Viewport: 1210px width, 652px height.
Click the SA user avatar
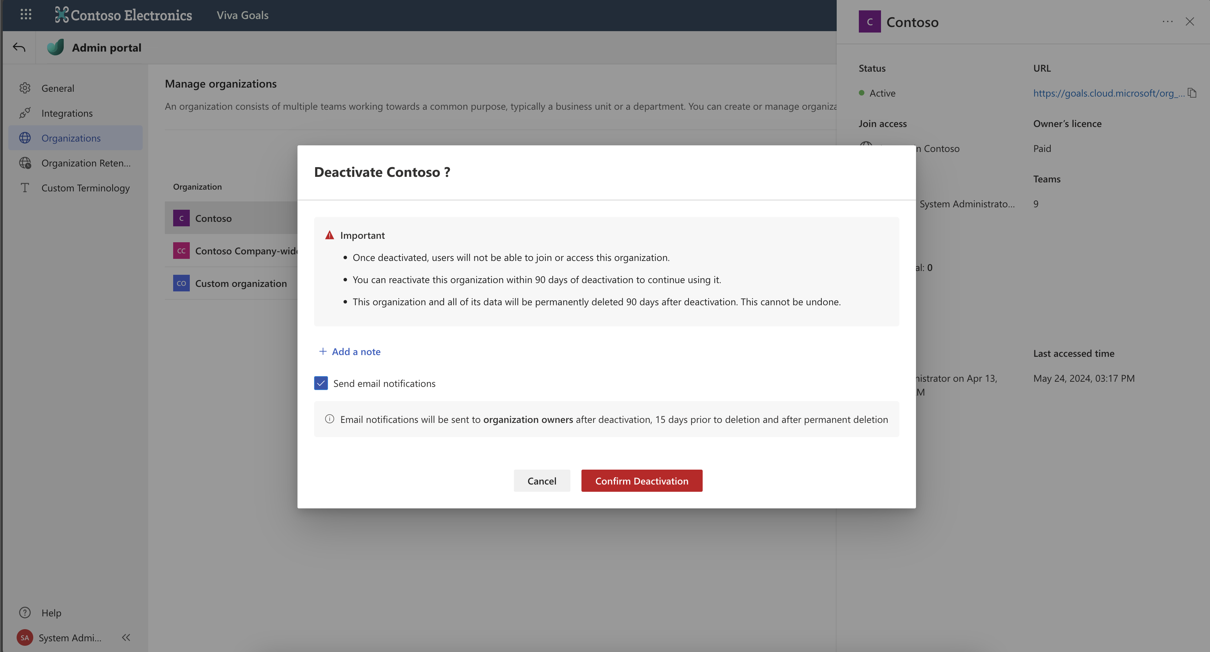[25, 637]
